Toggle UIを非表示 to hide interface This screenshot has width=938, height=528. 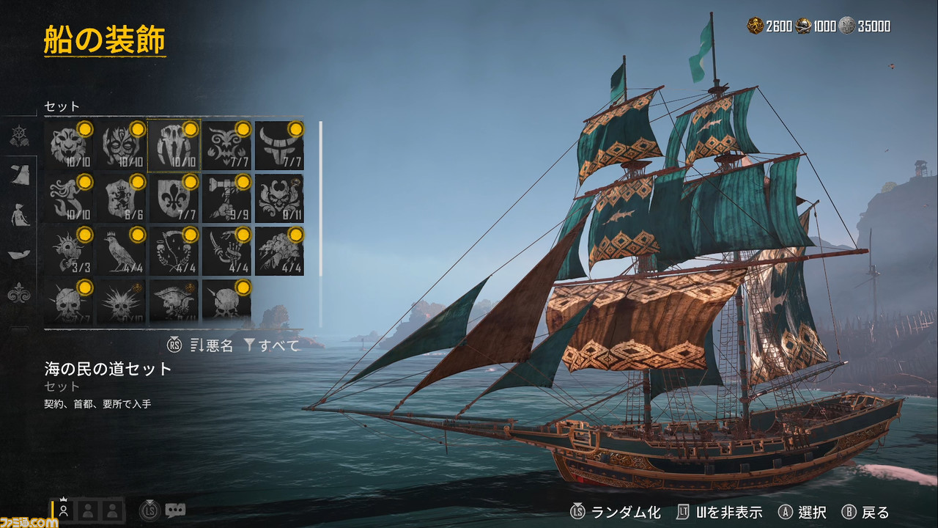pyautogui.click(x=720, y=512)
